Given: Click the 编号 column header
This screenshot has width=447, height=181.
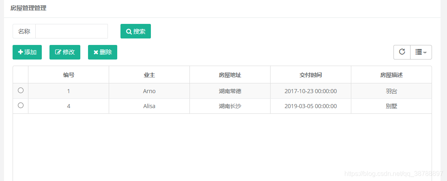Looking at the screenshot, I should (x=69, y=75).
